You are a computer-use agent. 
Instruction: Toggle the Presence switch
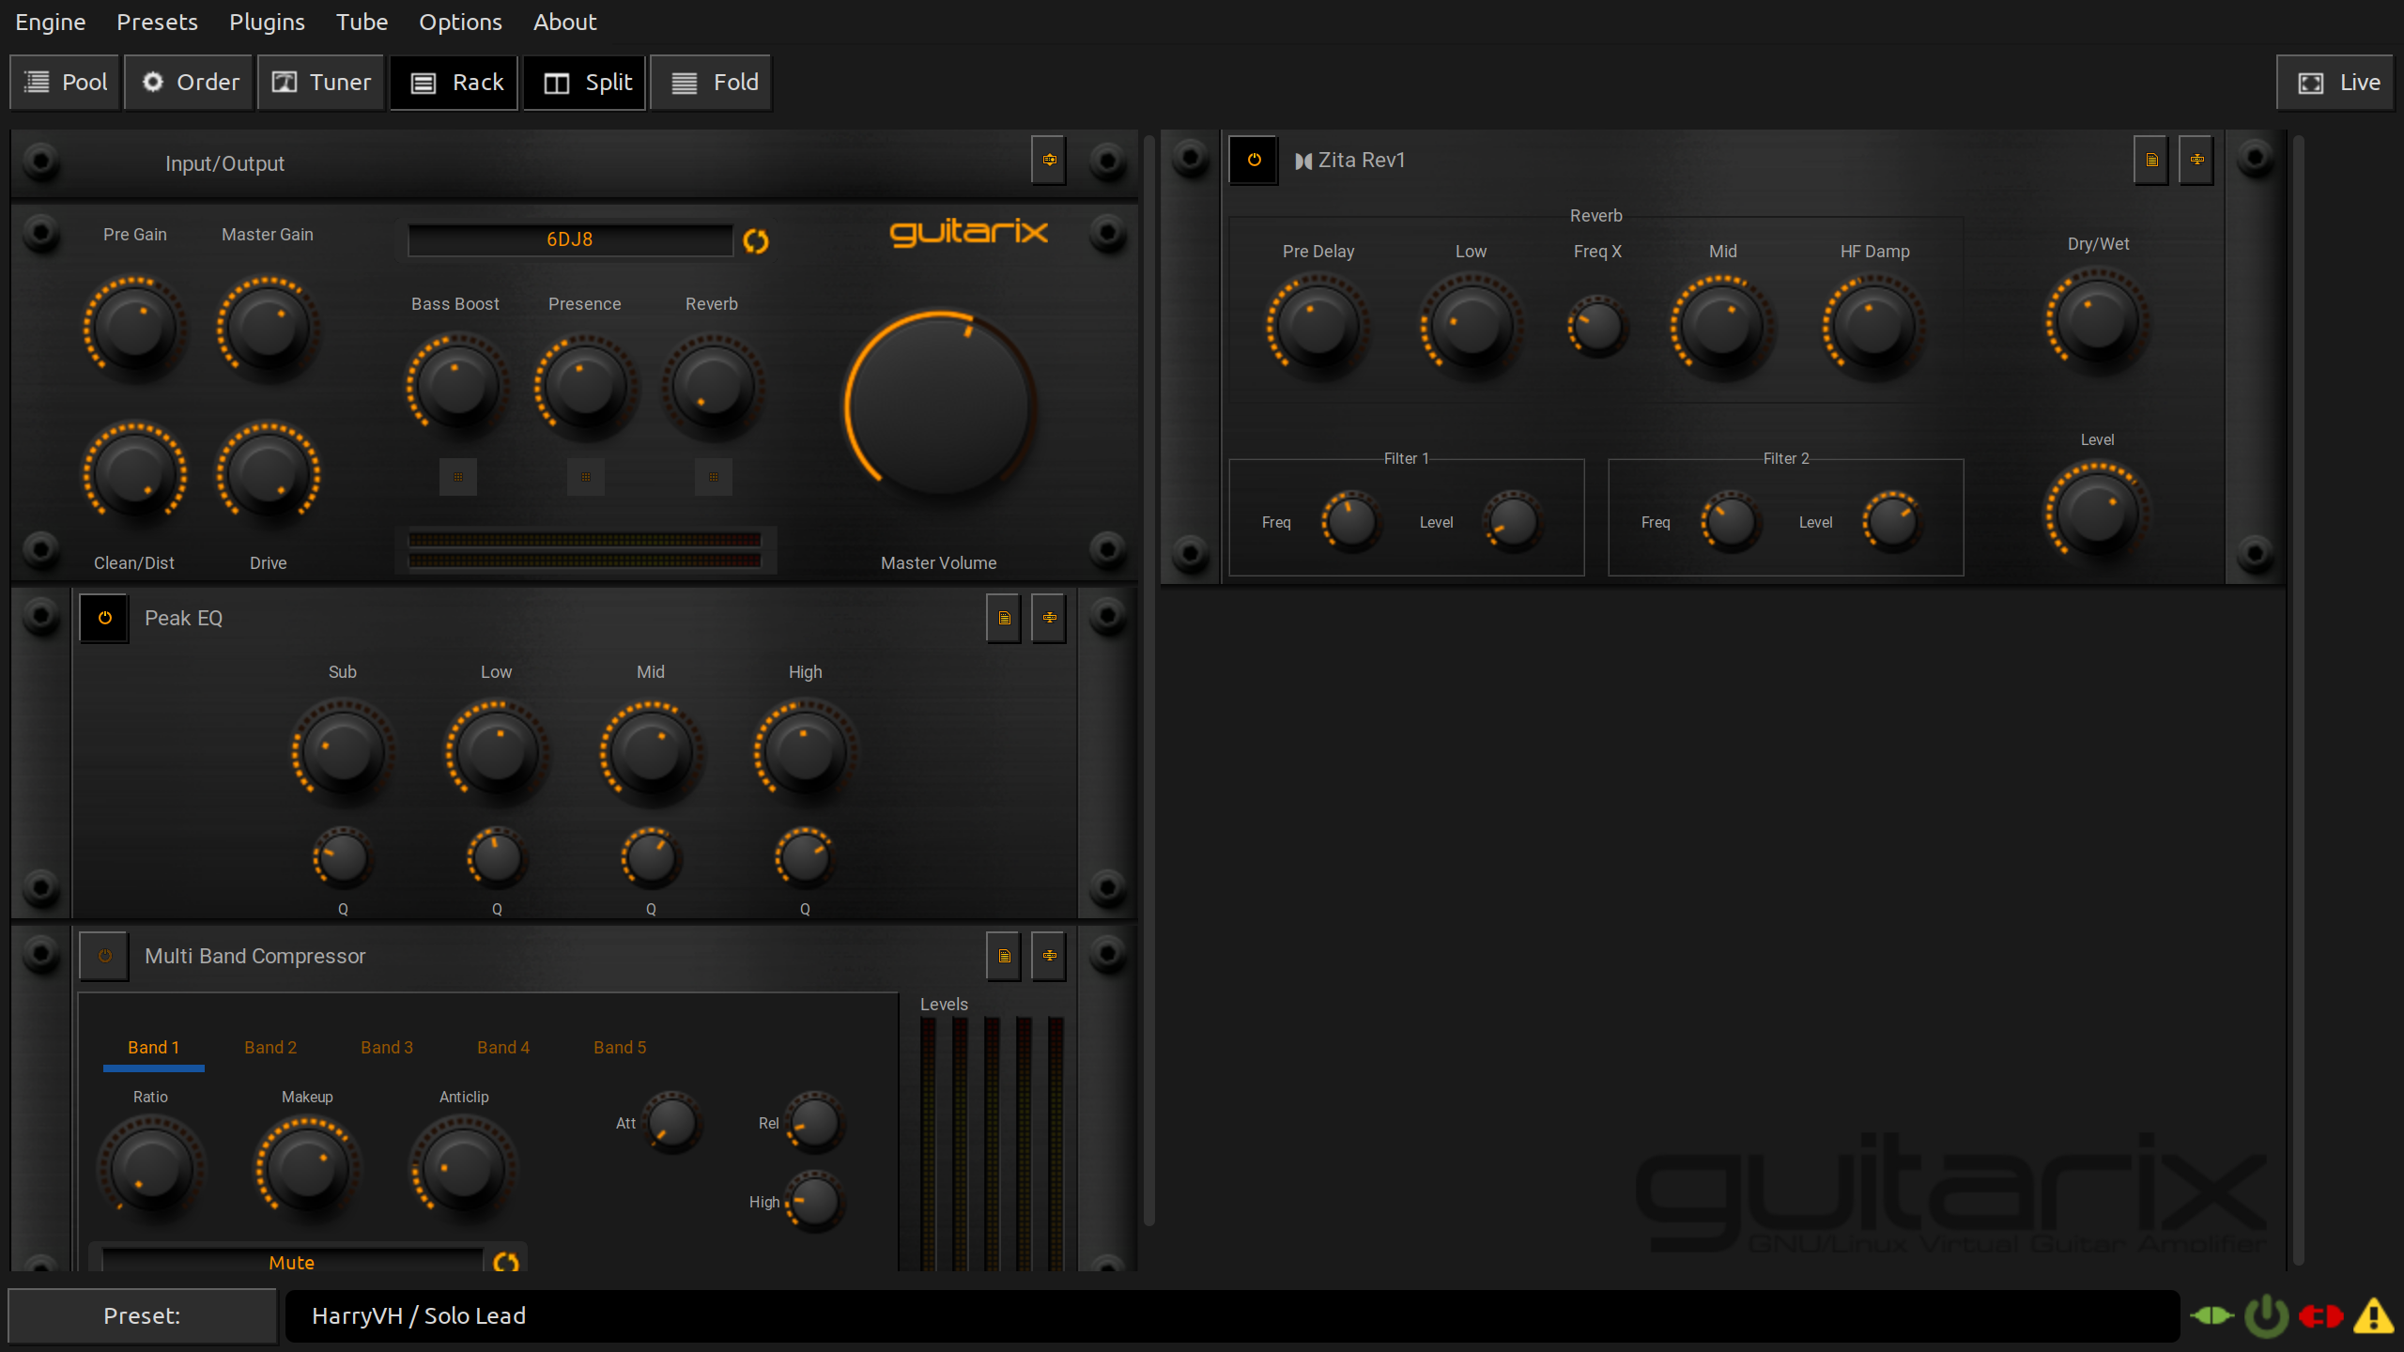pos(586,477)
